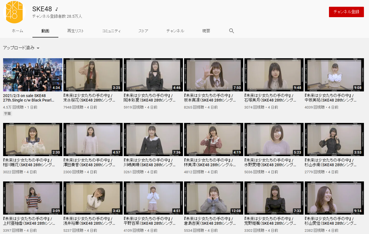The image size is (369, 234).
Task: Click the 荒野姫楓 video title link
Action: click(x=271, y=221)
